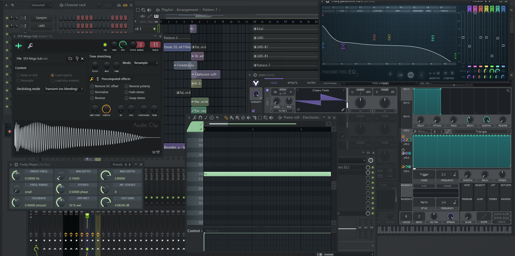The image size is (515, 256).
Task: Select the Delete tool in piano roll
Action: tap(243, 118)
